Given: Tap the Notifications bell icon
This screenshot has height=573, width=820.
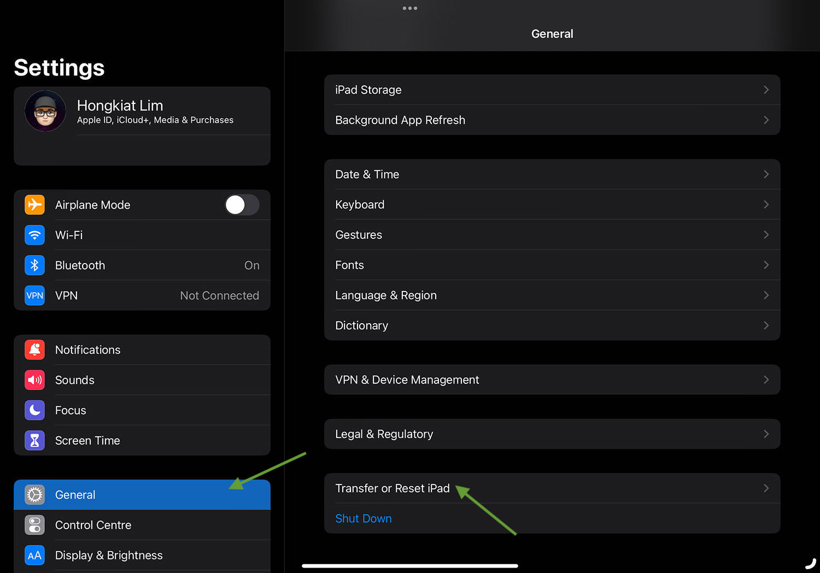Looking at the screenshot, I should point(34,350).
